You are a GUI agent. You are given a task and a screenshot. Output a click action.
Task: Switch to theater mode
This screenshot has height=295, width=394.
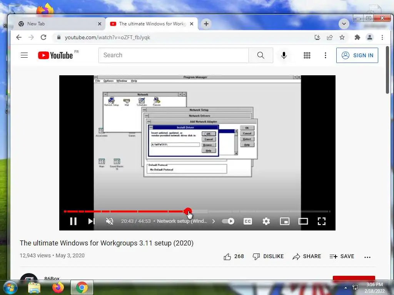click(x=303, y=221)
